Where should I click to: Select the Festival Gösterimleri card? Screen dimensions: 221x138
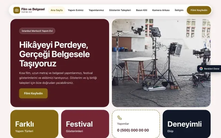point(85,124)
